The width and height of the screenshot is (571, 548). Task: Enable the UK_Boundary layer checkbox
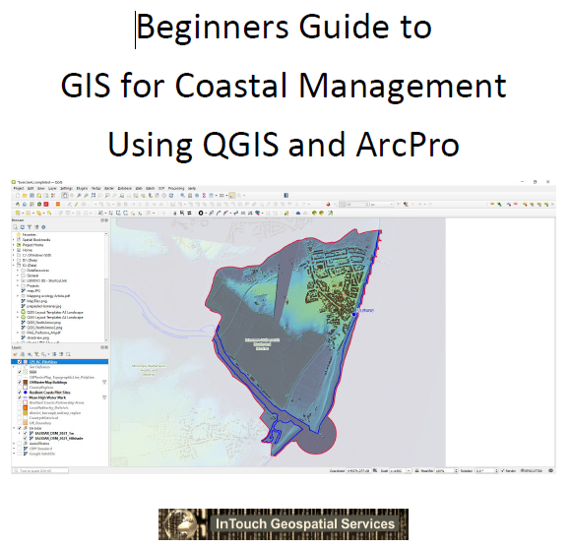pos(20,423)
